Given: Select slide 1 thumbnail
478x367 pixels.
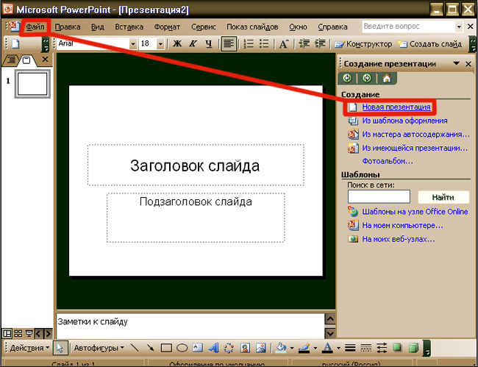Looking at the screenshot, I should 32,84.
